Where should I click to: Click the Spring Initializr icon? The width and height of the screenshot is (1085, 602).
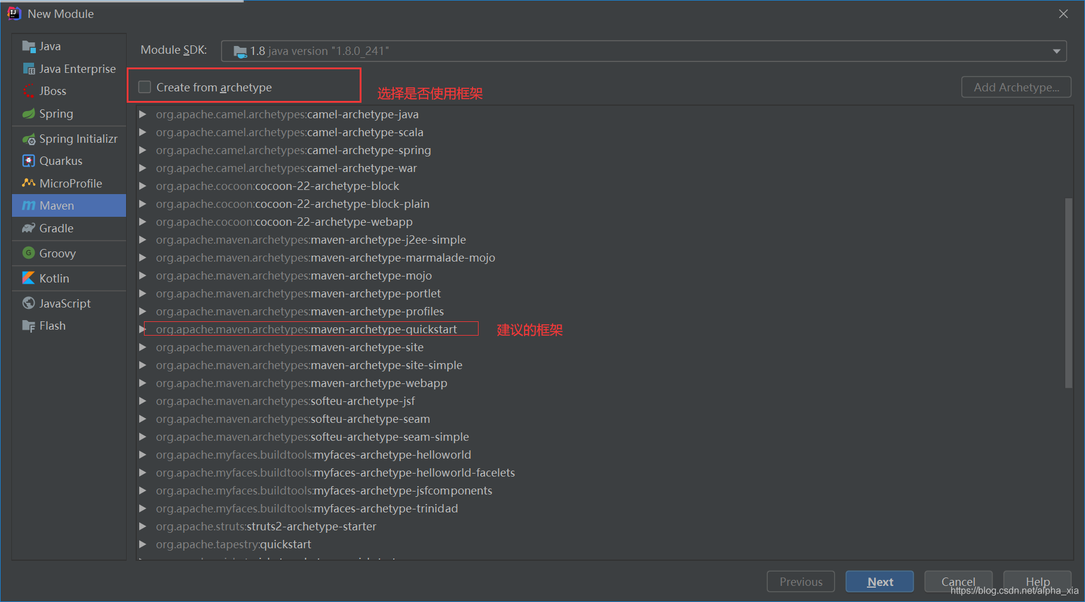29,139
